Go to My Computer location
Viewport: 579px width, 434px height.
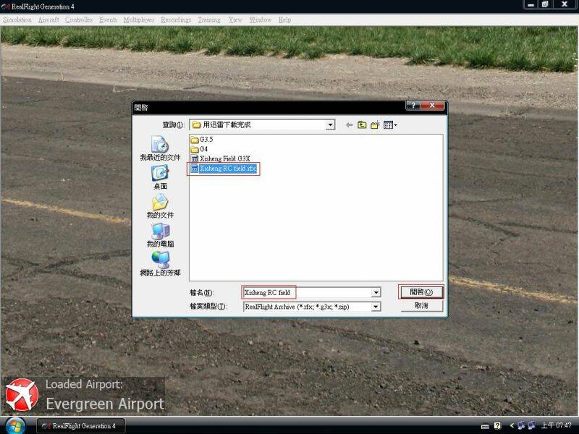(x=160, y=234)
